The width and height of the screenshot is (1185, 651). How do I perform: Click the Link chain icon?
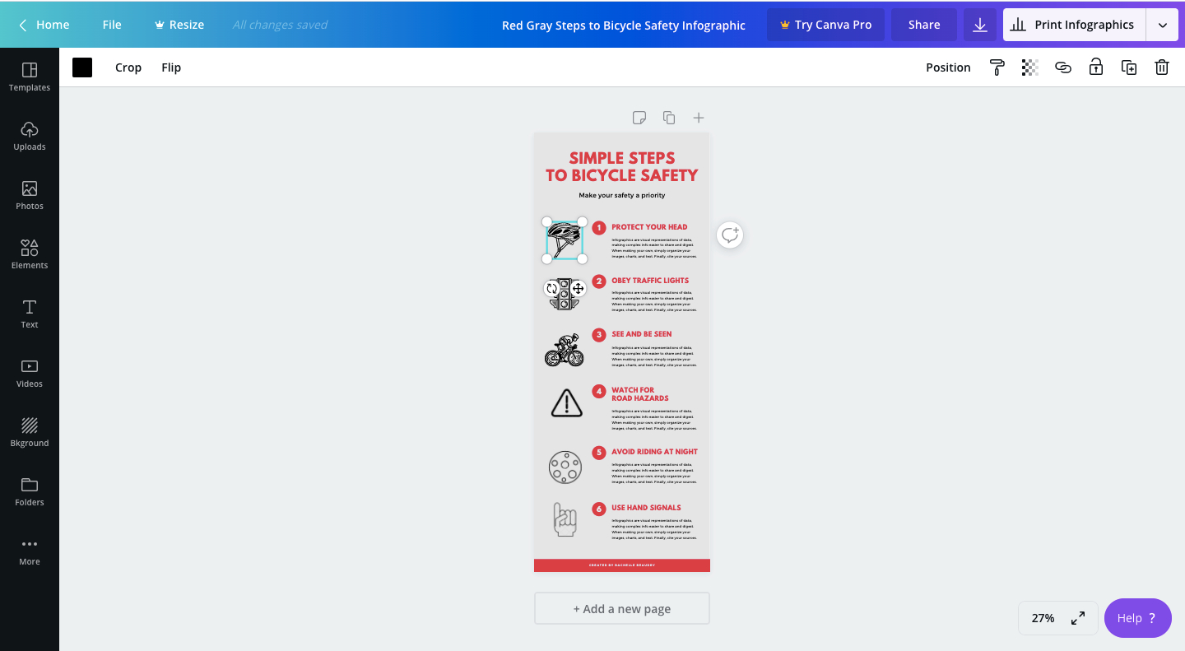pyautogui.click(x=1062, y=67)
